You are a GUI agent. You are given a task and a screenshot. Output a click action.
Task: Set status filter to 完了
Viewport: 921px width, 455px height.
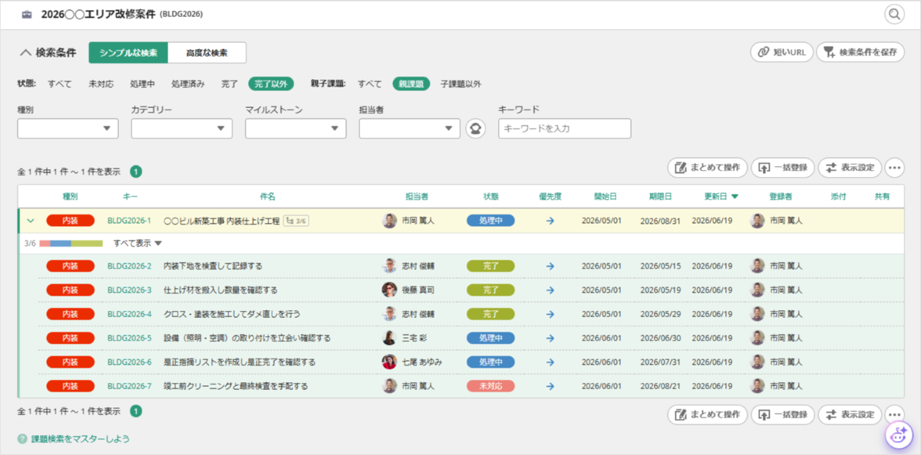[x=229, y=84]
